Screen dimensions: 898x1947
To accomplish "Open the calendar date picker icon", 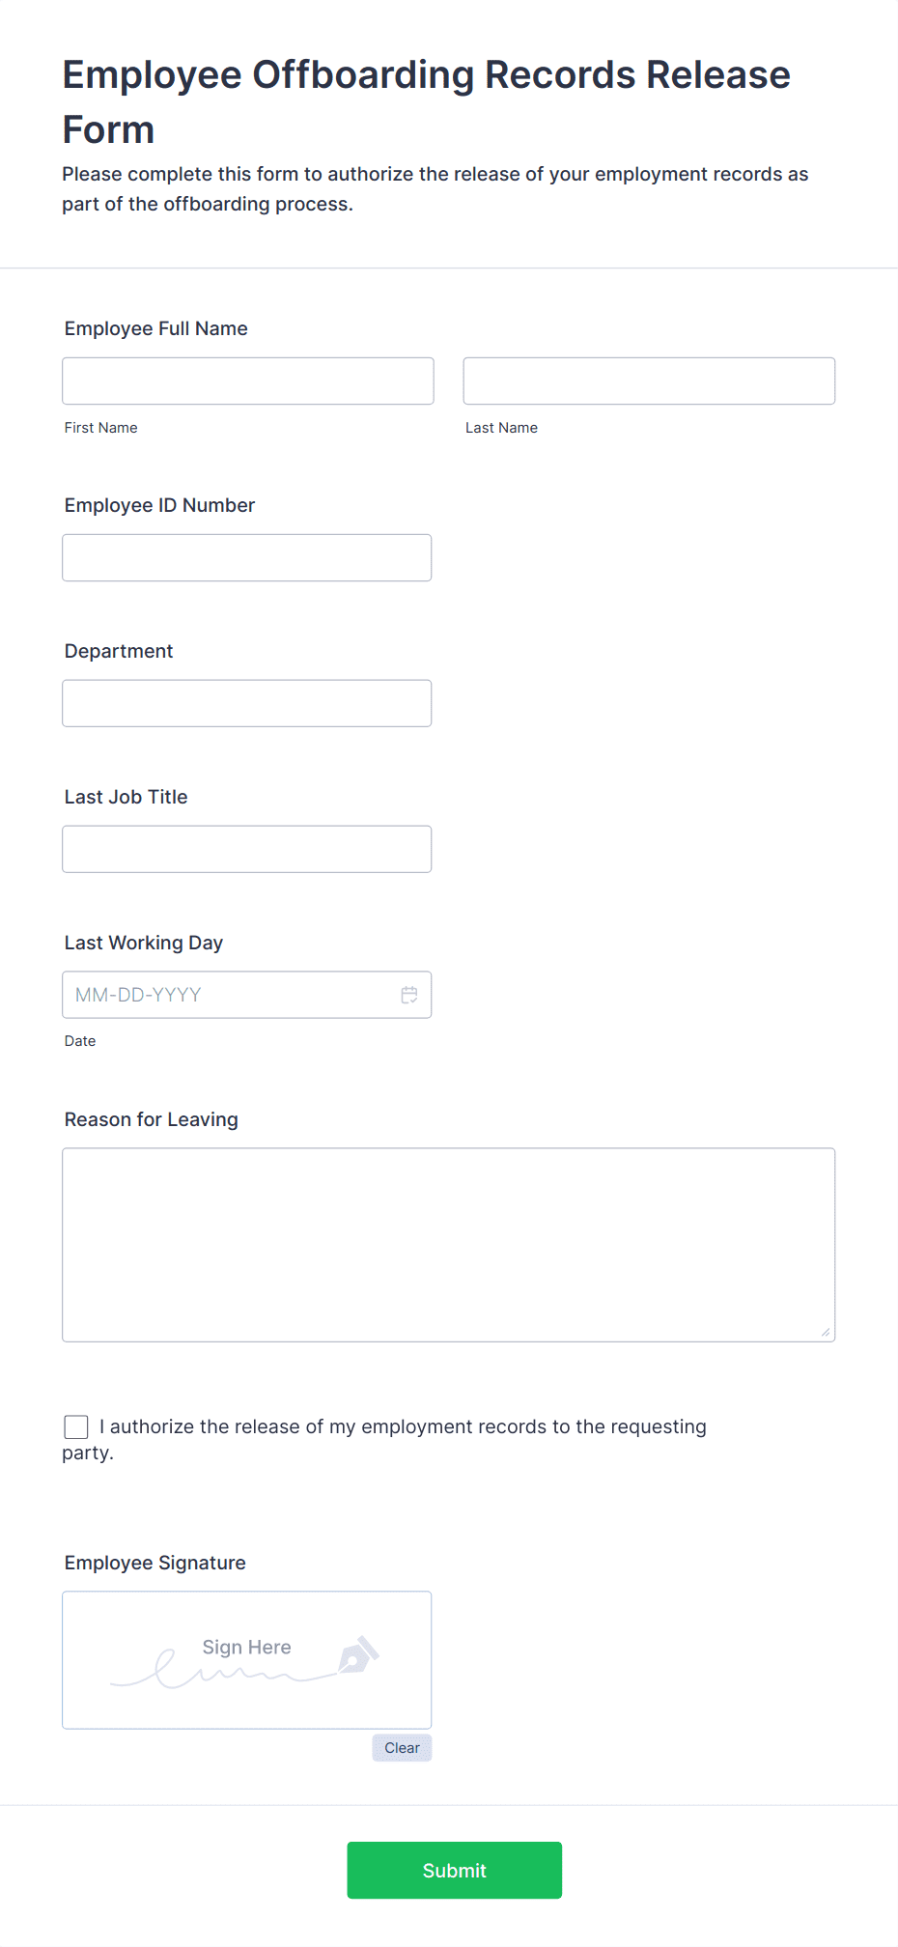I will pos(409,995).
